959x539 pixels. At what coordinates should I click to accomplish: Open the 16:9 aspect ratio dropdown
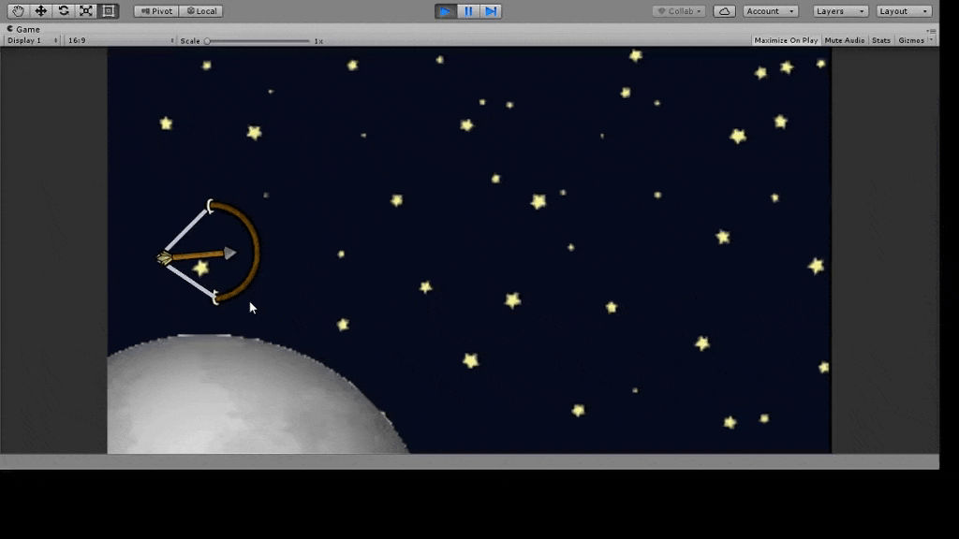click(x=120, y=40)
